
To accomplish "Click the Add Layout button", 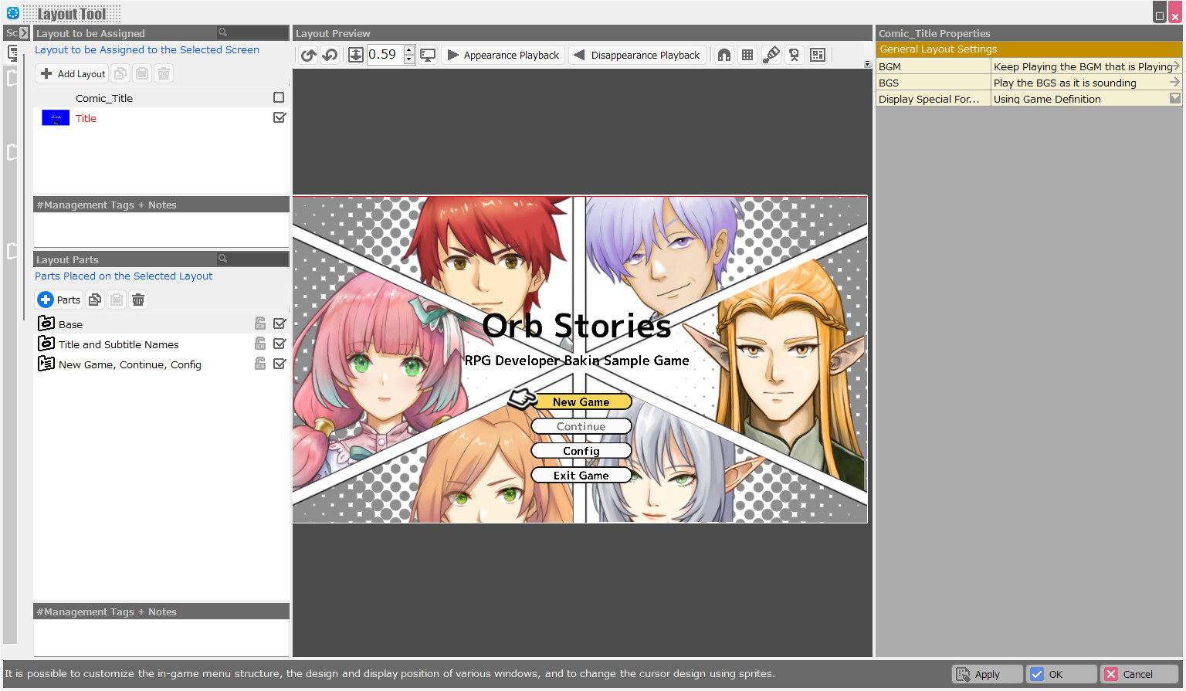I will pyautogui.click(x=71, y=73).
